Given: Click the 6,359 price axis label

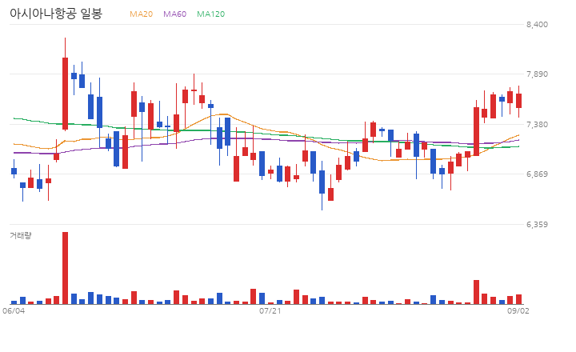Looking at the screenshot, I should (537, 224).
